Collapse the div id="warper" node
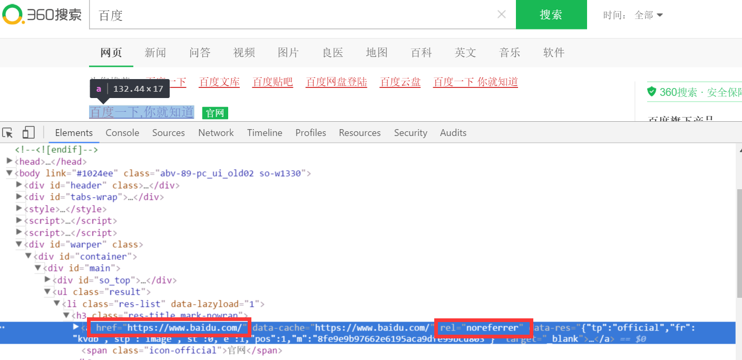The height and width of the screenshot is (360, 742). [19, 244]
